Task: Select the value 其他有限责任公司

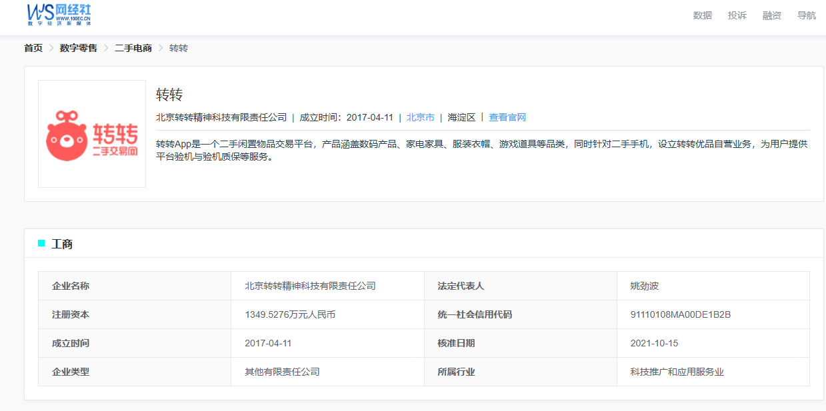Action: (282, 372)
